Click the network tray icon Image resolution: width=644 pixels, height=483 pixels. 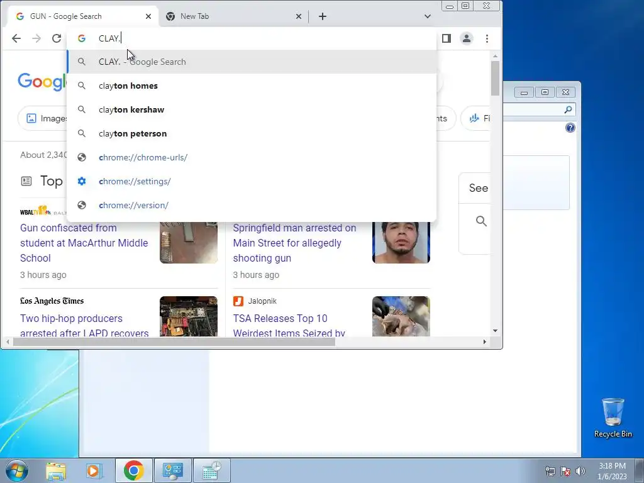(x=550, y=471)
